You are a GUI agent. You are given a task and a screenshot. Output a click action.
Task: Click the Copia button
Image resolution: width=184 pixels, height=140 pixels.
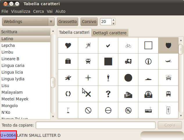[170, 125]
